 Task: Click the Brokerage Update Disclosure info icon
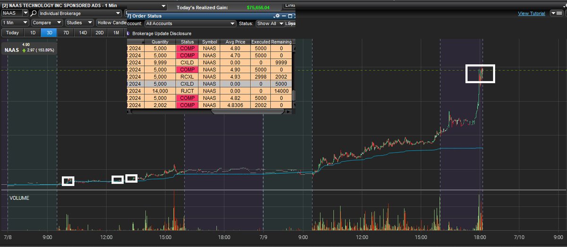tap(129, 34)
